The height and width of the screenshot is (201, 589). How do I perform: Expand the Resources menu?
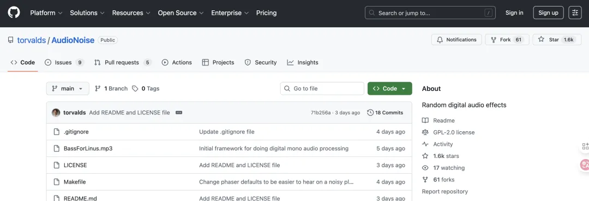131,13
